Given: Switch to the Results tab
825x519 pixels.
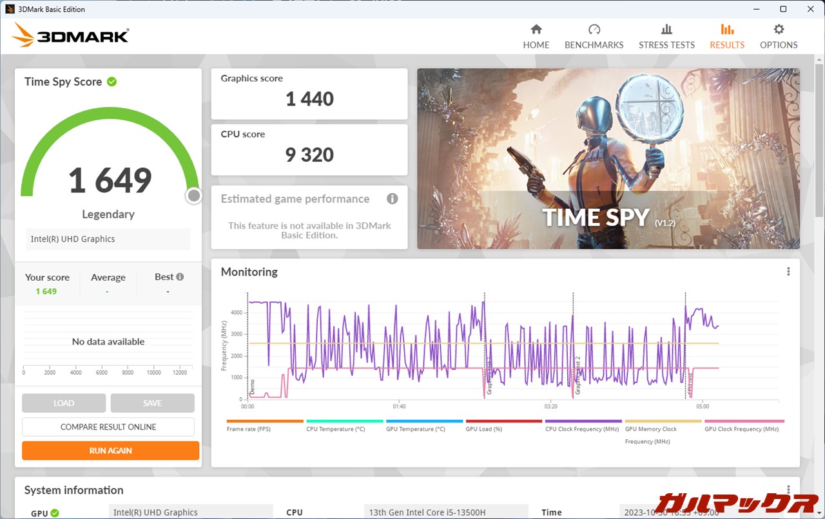Looking at the screenshot, I should [727, 36].
